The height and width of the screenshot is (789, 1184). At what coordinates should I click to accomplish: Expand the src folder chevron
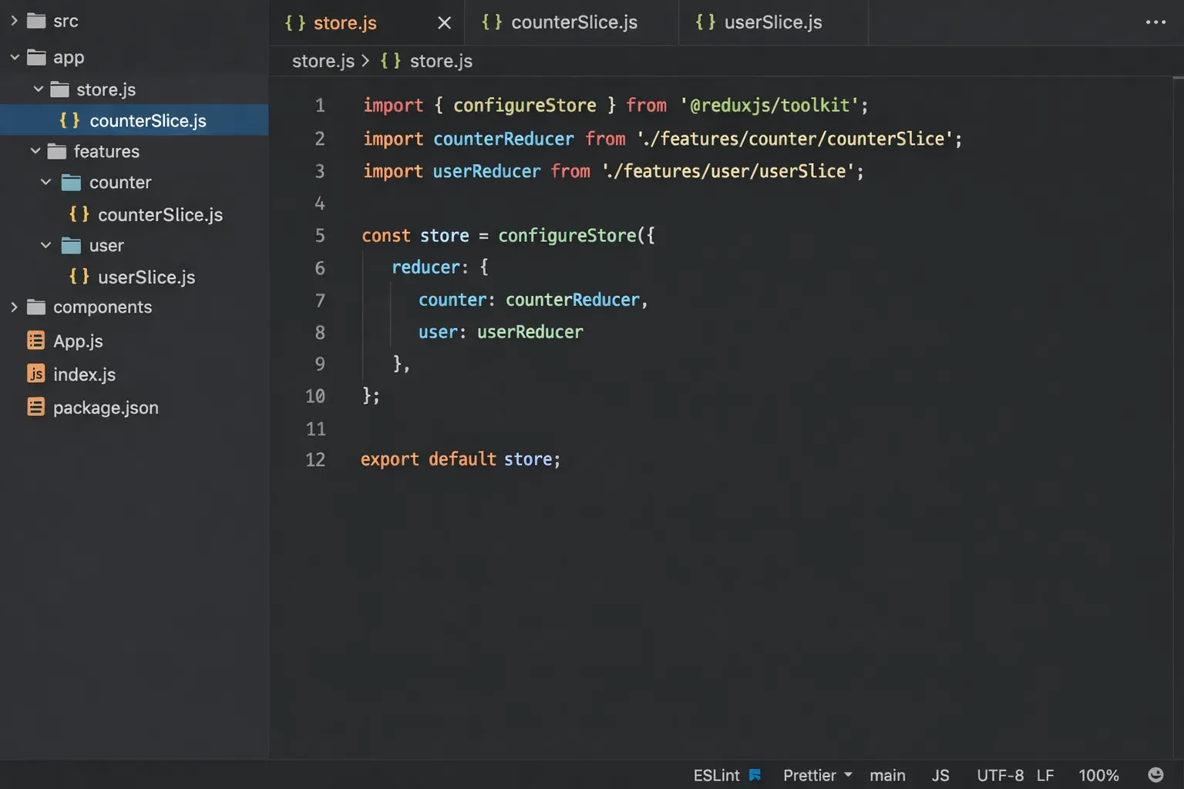click(x=14, y=21)
